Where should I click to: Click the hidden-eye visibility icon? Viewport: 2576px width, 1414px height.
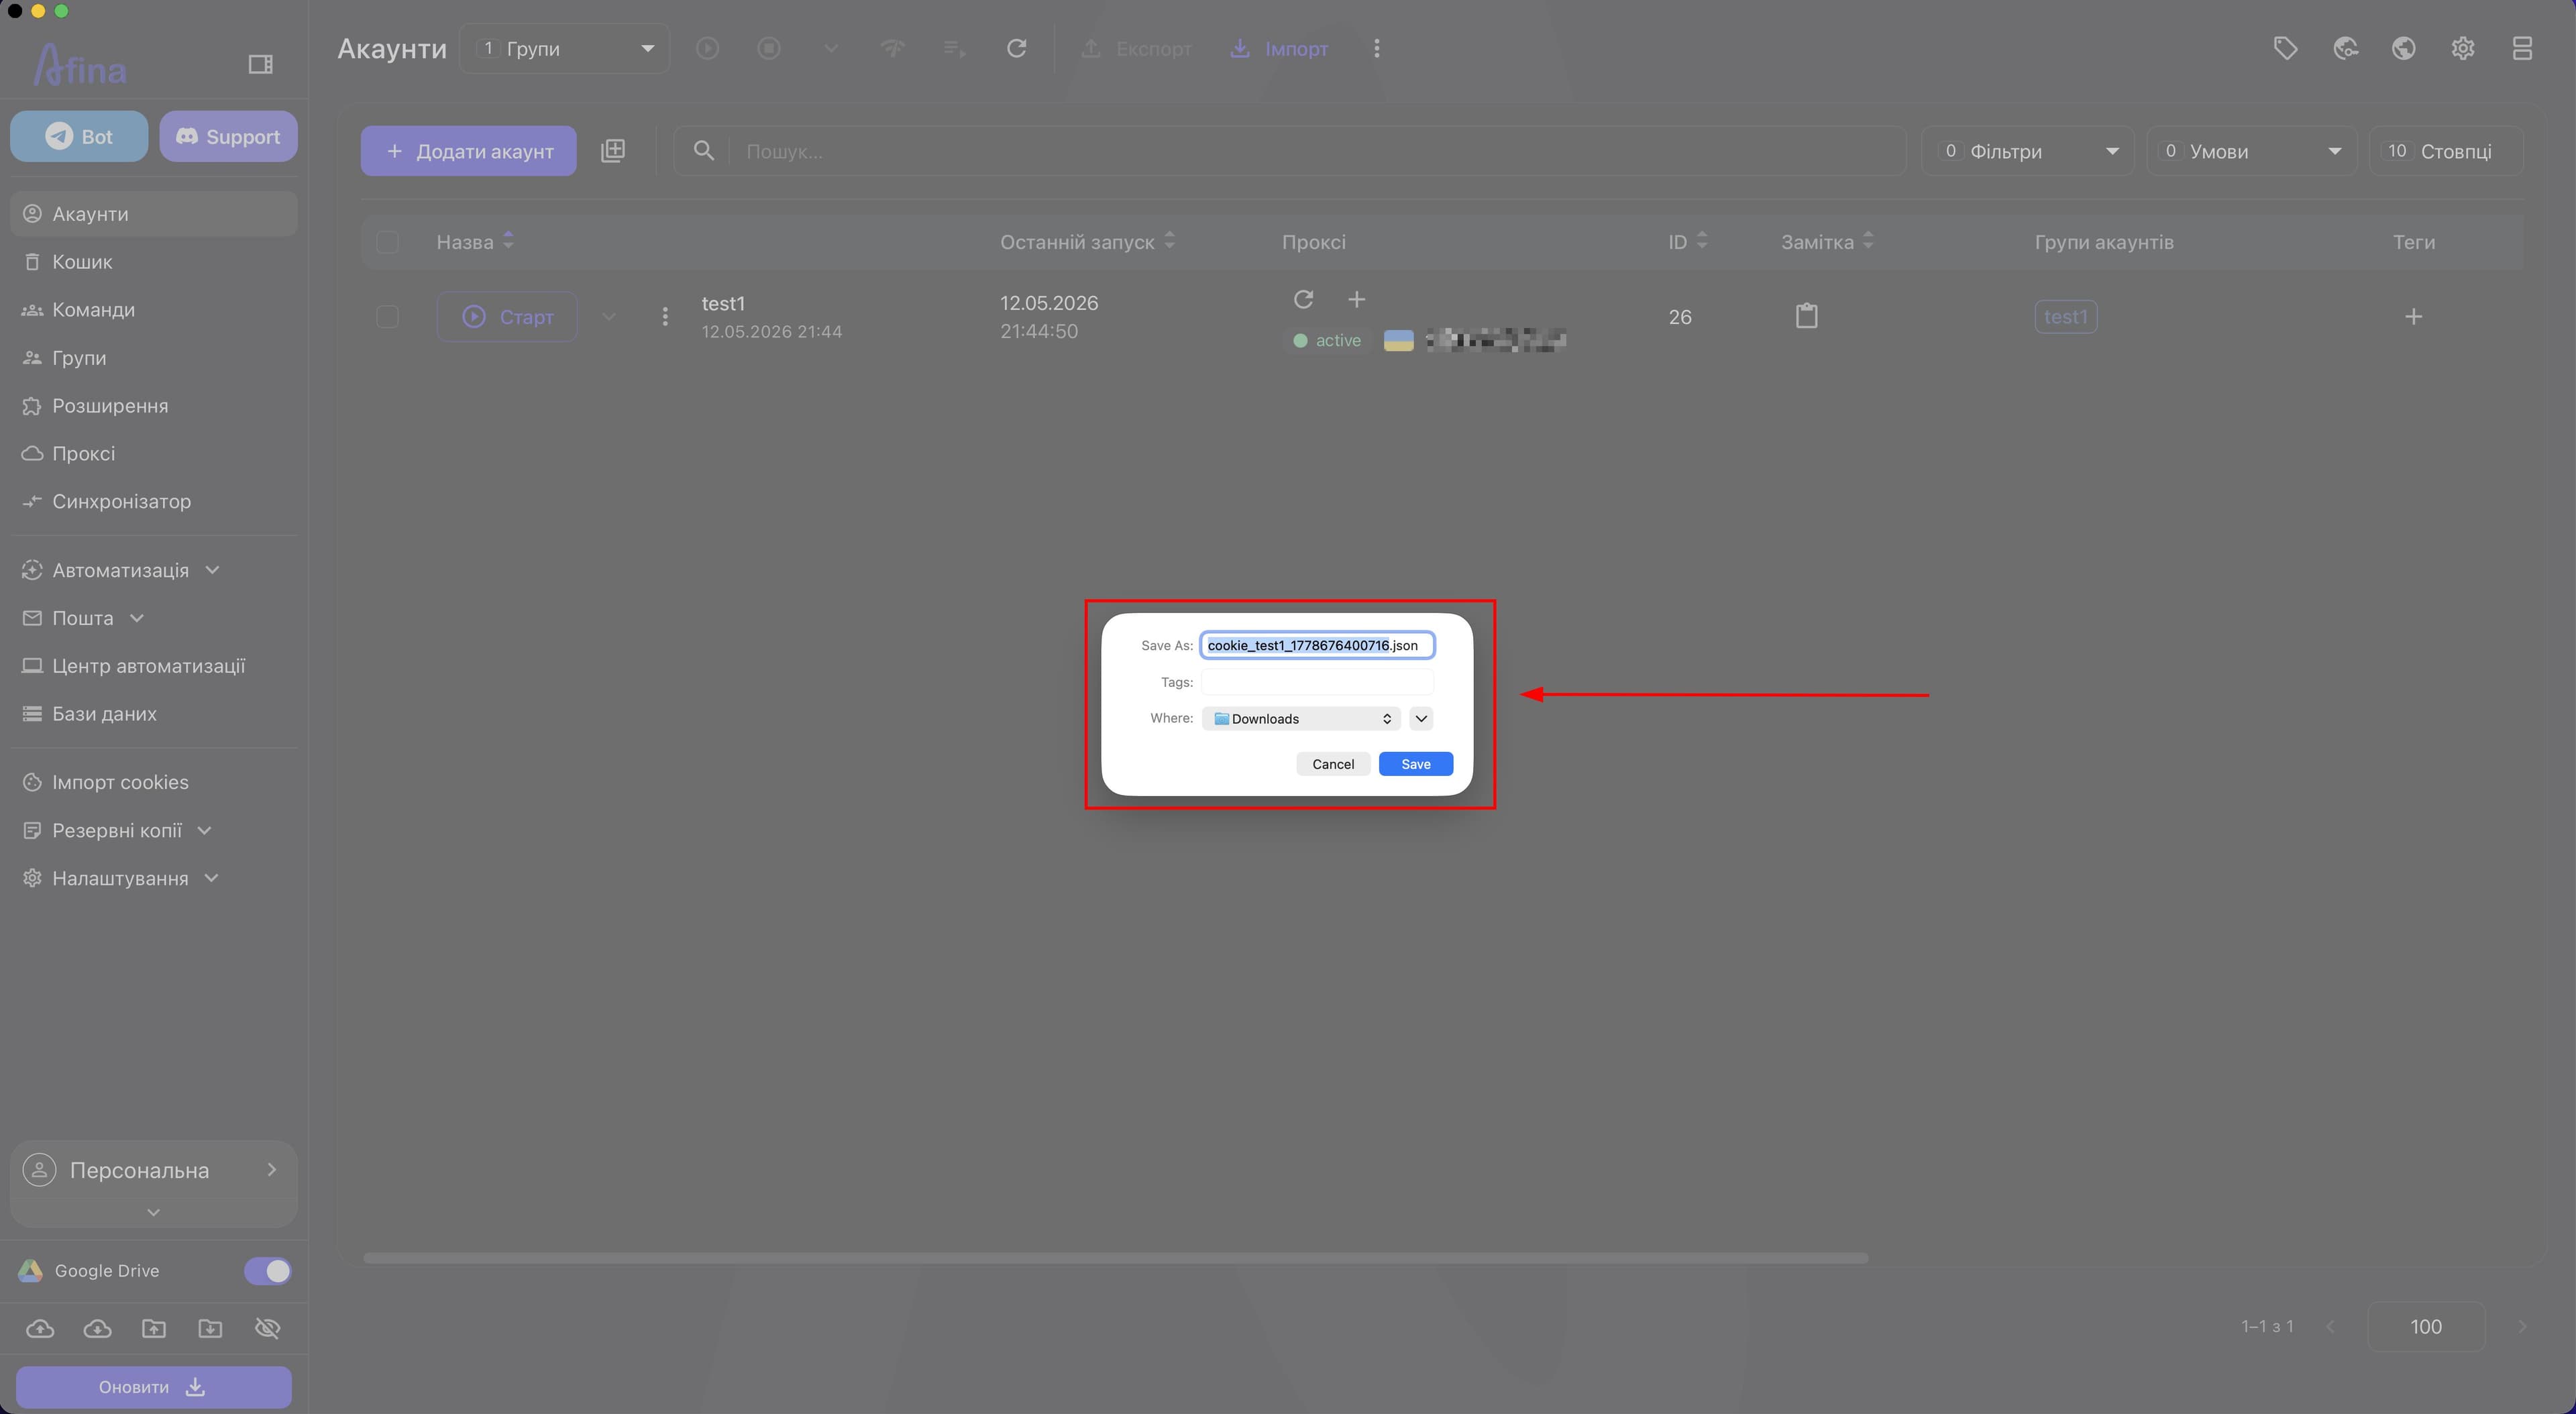(267, 1329)
